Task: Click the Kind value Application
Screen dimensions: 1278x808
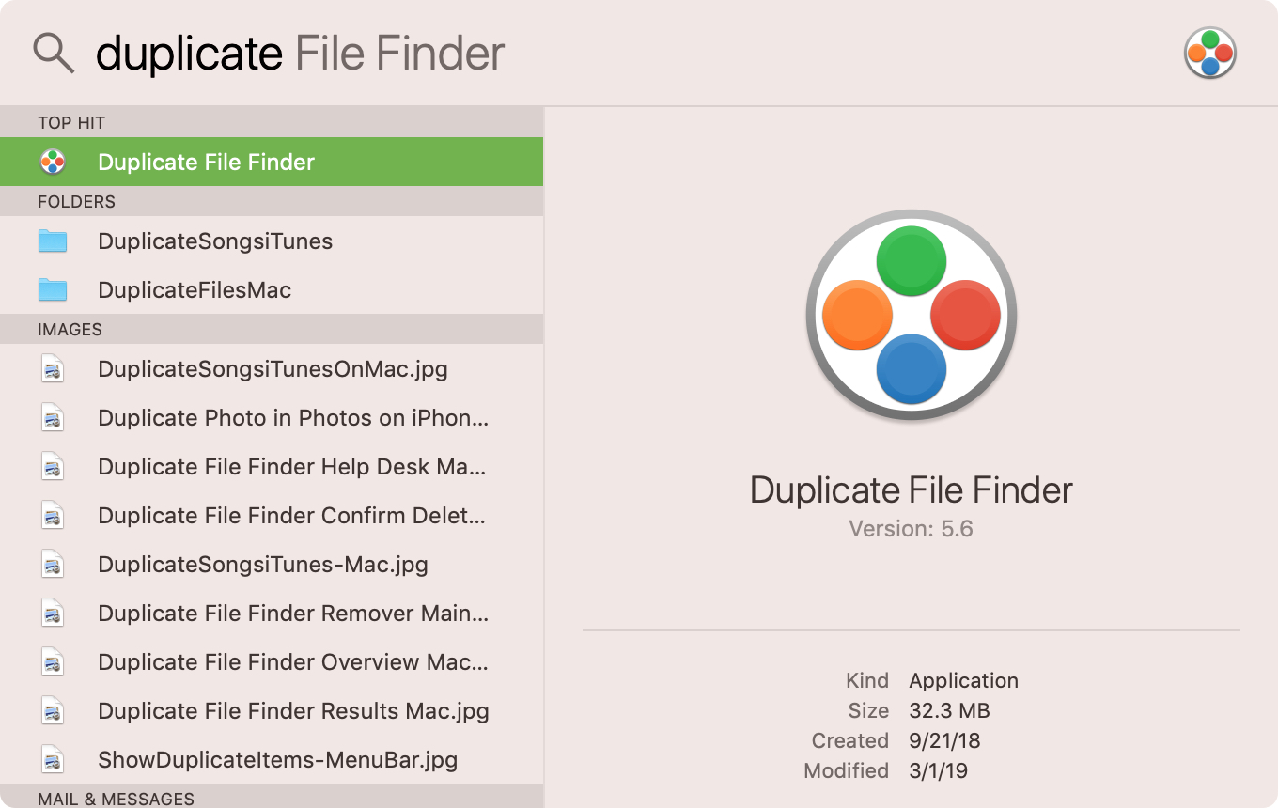Action: pyautogui.click(x=963, y=680)
